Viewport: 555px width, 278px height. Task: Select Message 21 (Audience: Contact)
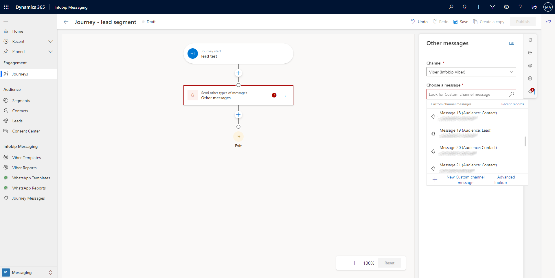coord(476,168)
